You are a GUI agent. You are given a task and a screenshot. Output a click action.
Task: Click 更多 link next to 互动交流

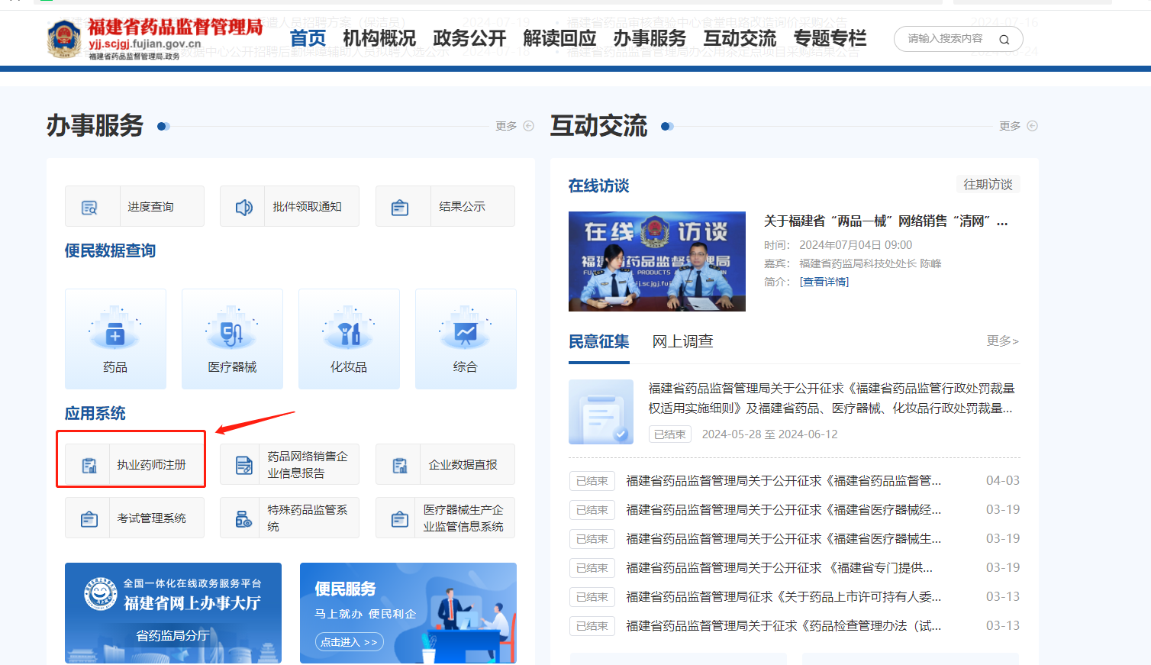coord(1010,126)
